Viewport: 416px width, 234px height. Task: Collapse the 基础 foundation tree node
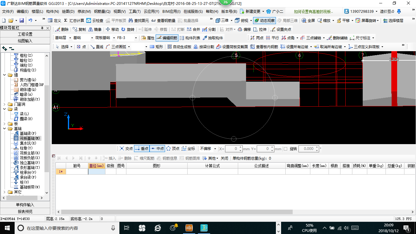[x=4, y=129]
